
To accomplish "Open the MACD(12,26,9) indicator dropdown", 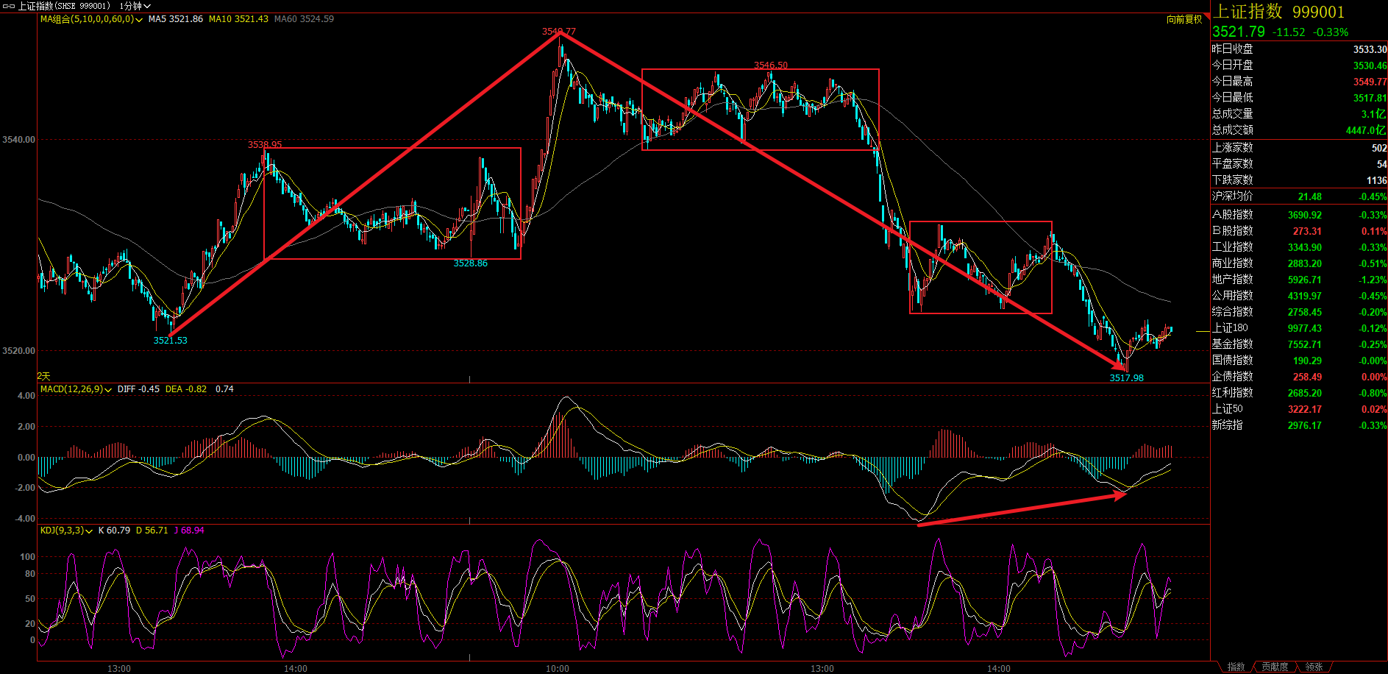I will pyautogui.click(x=108, y=390).
